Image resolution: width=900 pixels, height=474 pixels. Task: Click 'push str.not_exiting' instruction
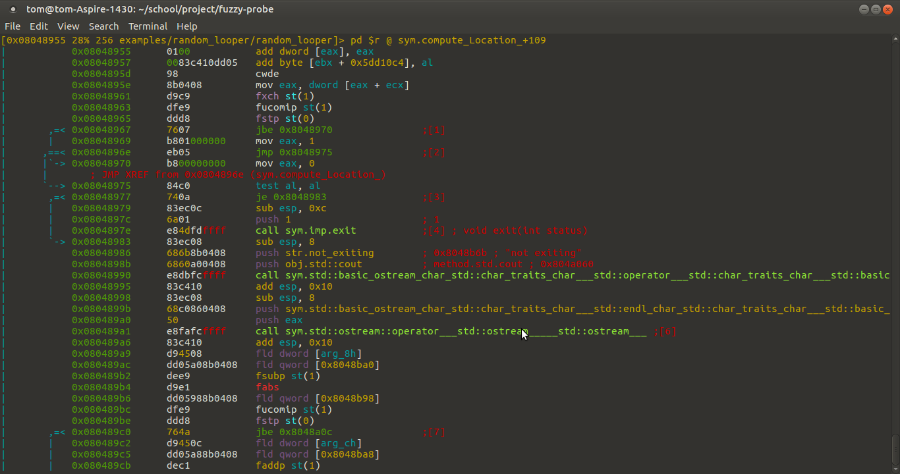tap(315, 253)
